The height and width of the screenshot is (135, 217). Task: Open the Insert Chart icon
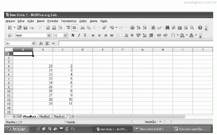pyautogui.click(x=153, y=28)
